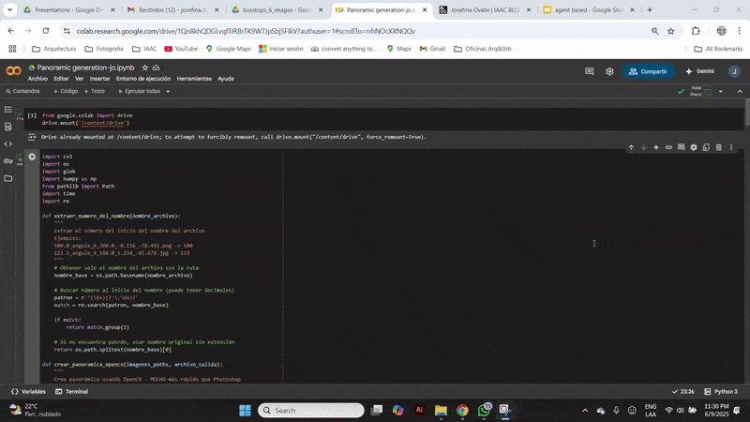Move the cell down with arrow icon
This screenshot has height=422, width=750.
(644, 147)
